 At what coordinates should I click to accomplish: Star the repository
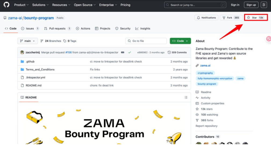pyautogui.click(x=256, y=18)
